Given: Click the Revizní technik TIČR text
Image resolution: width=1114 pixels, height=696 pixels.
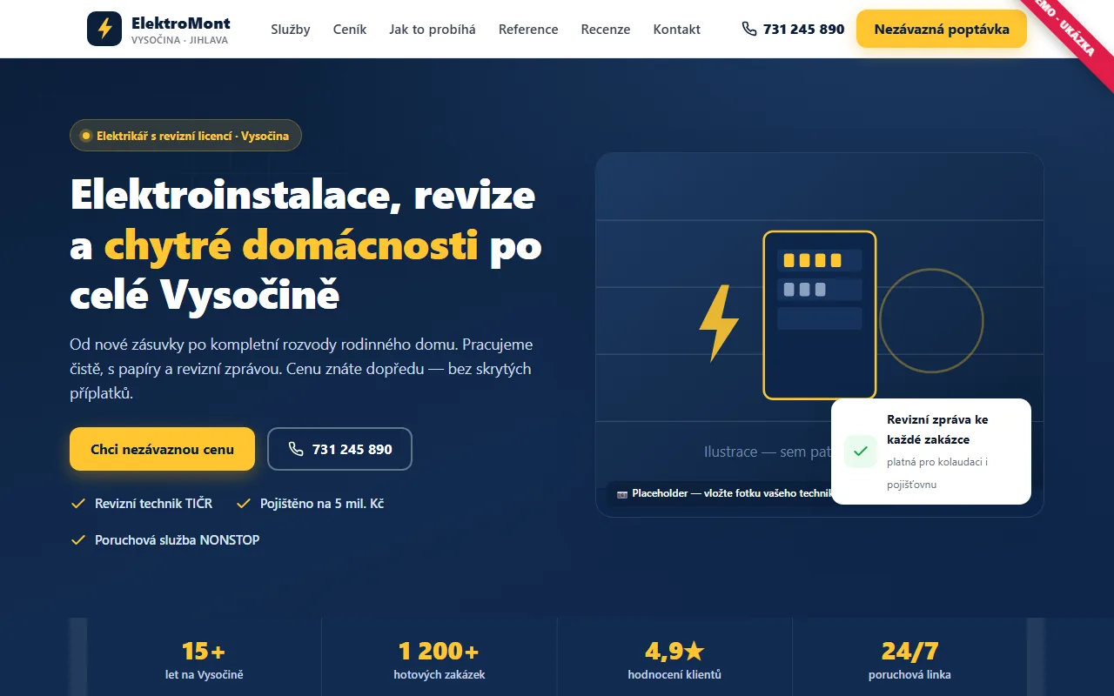Looking at the screenshot, I should tap(153, 504).
